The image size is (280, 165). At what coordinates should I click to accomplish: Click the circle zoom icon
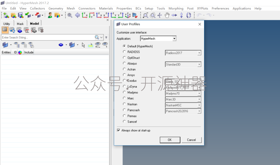pyautogui.click(x=153, y=15)
